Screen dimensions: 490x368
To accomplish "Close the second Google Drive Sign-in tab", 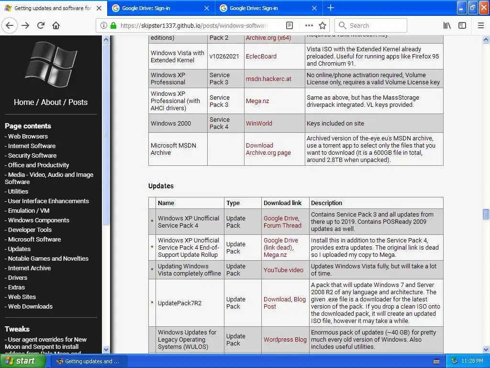I will [x=314, y=8].
